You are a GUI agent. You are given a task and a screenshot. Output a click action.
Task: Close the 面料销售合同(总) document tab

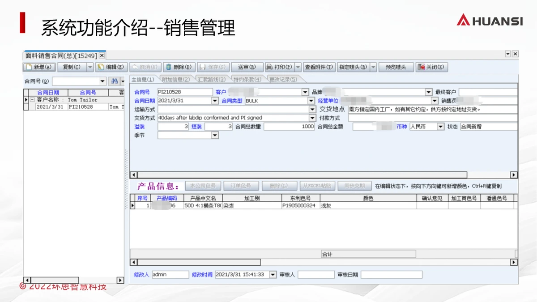click(x=102, y=55)
